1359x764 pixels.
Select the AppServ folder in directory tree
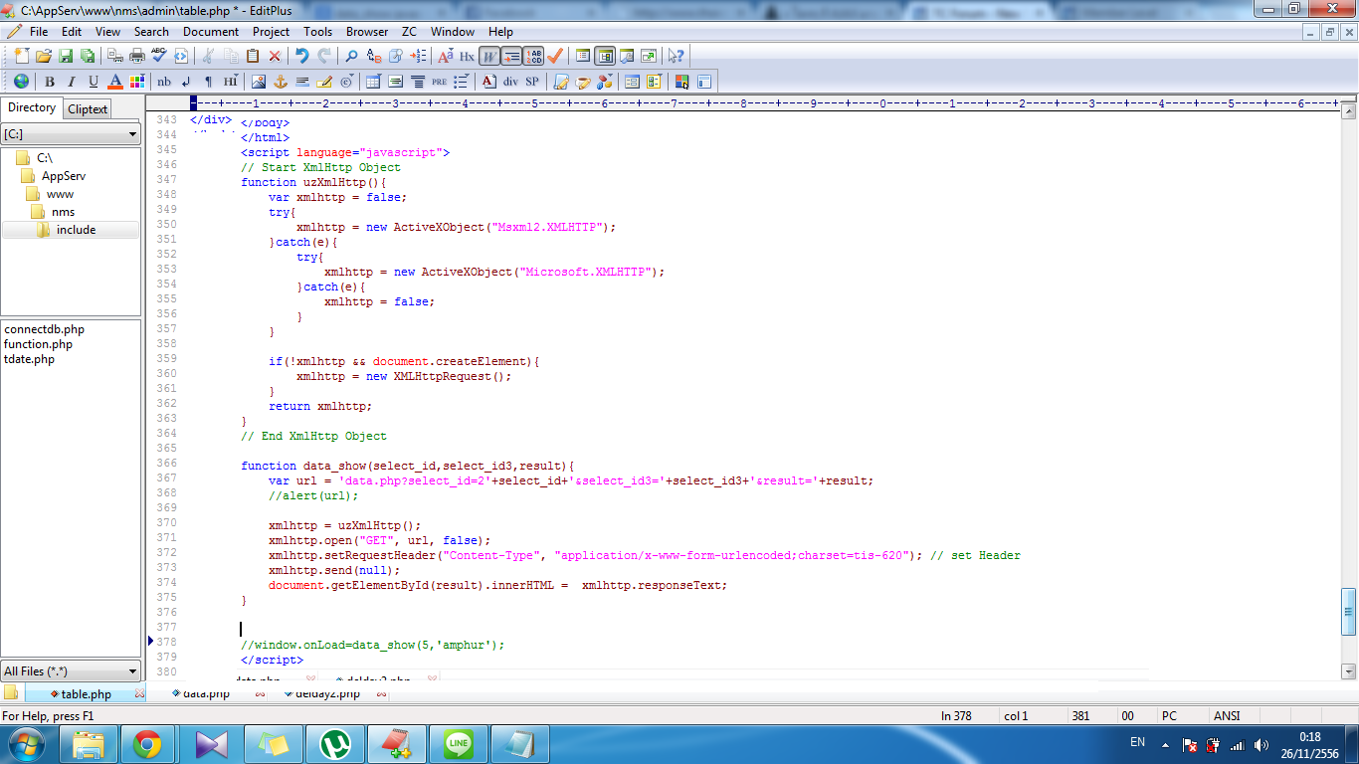click(64, 176)
